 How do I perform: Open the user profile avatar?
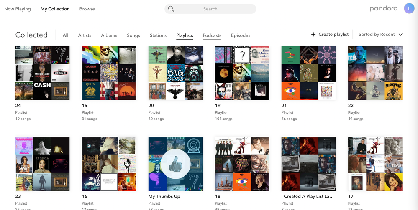[409, 8]
